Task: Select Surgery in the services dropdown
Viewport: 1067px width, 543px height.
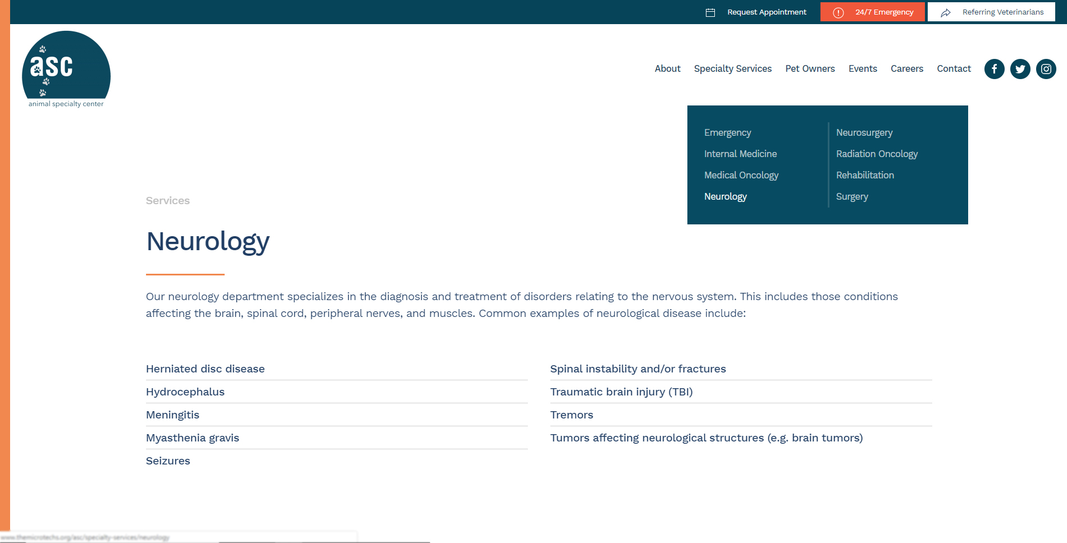Action: tap(852, 196)
